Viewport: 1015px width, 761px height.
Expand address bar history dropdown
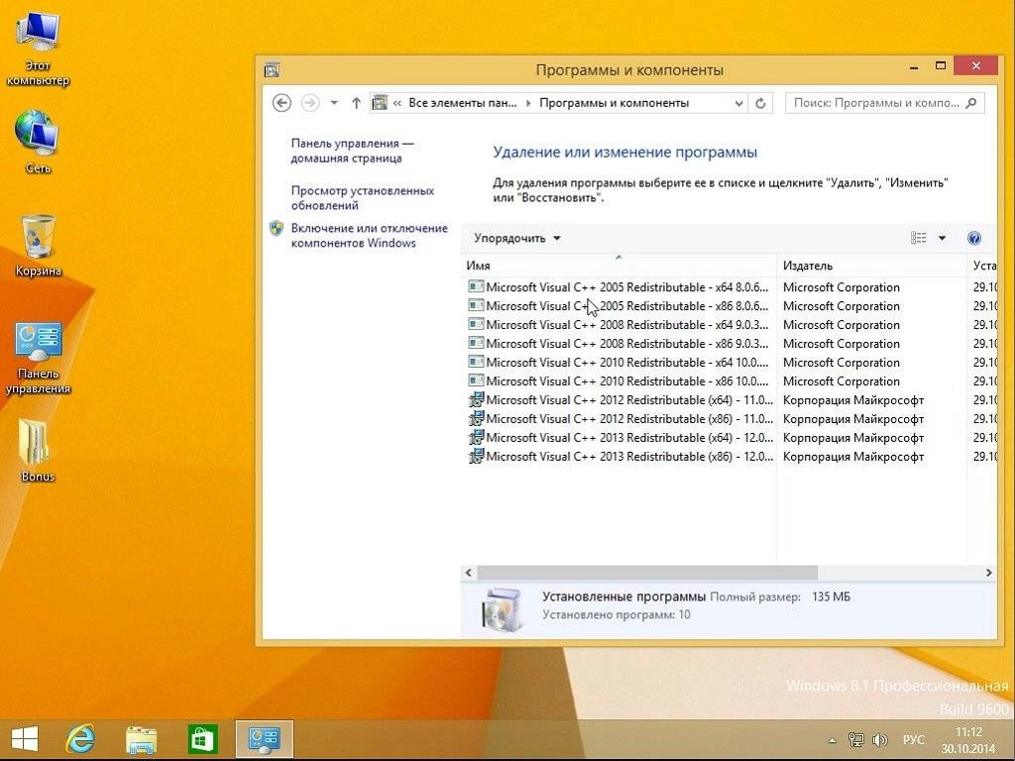point(738,103)
